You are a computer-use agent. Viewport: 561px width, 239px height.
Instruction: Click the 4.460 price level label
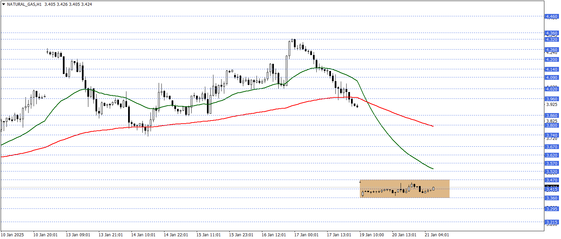click(x=551, y=16)
